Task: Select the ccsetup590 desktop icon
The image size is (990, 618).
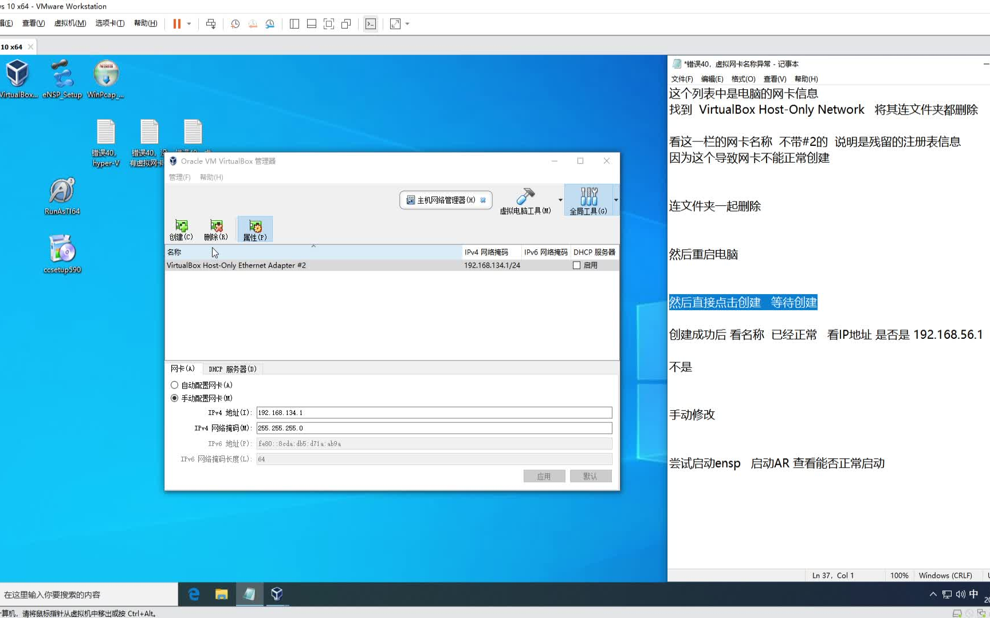Action: click(x=62, y=254)
